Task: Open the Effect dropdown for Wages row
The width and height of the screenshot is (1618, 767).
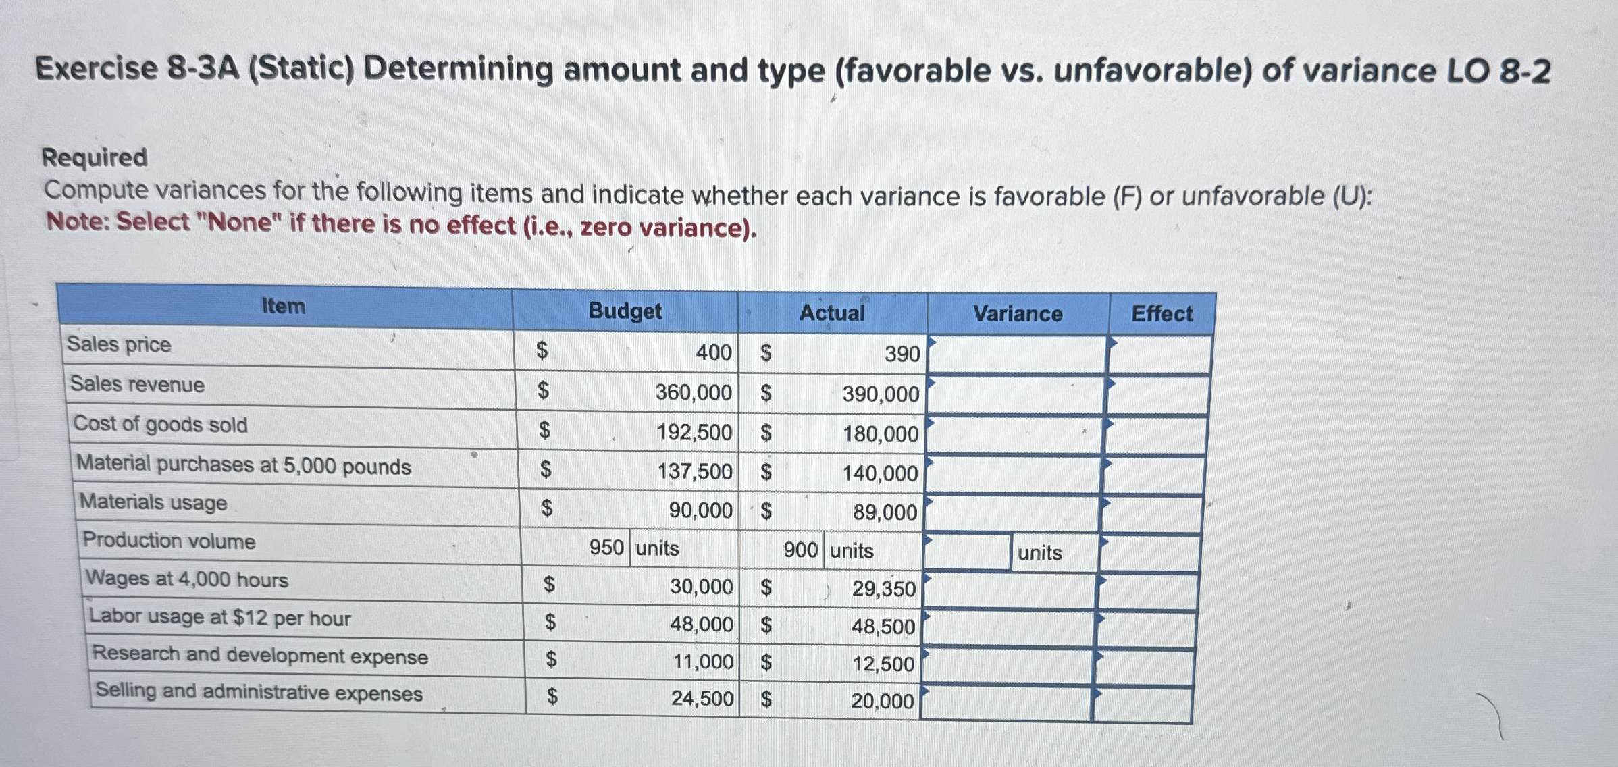Action: point(1158,589)
